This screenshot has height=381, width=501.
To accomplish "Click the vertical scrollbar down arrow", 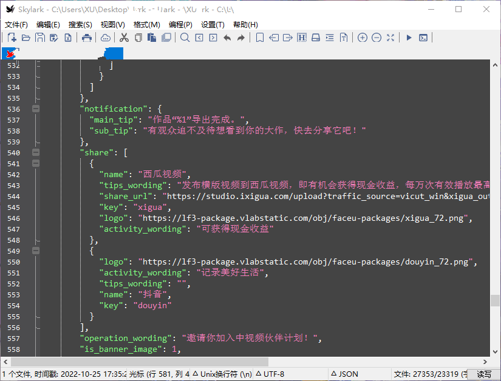I will (496, 352).
